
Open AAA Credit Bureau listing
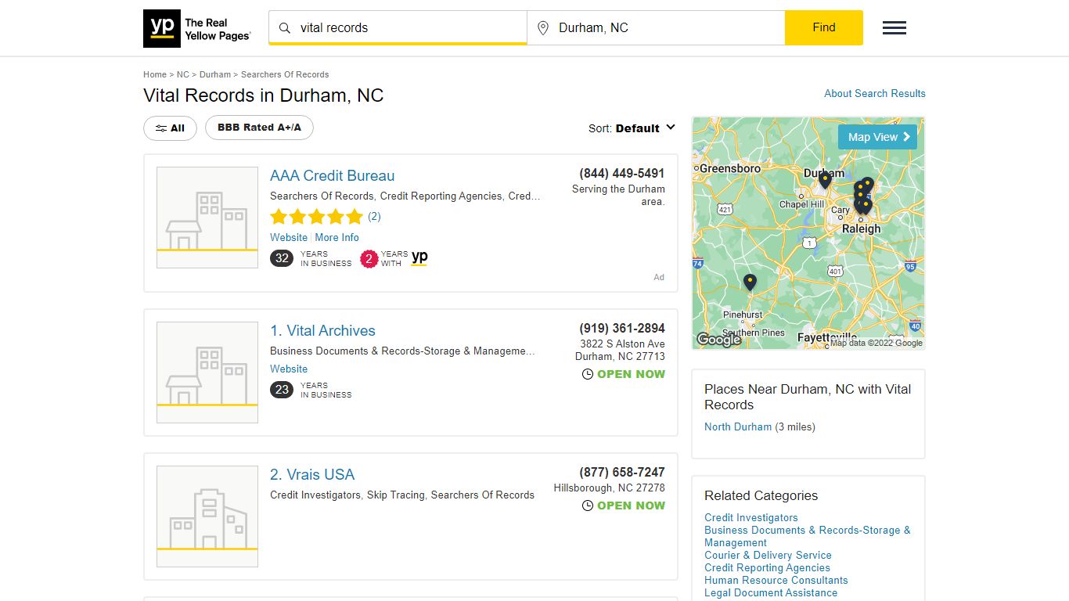[333, 176]
